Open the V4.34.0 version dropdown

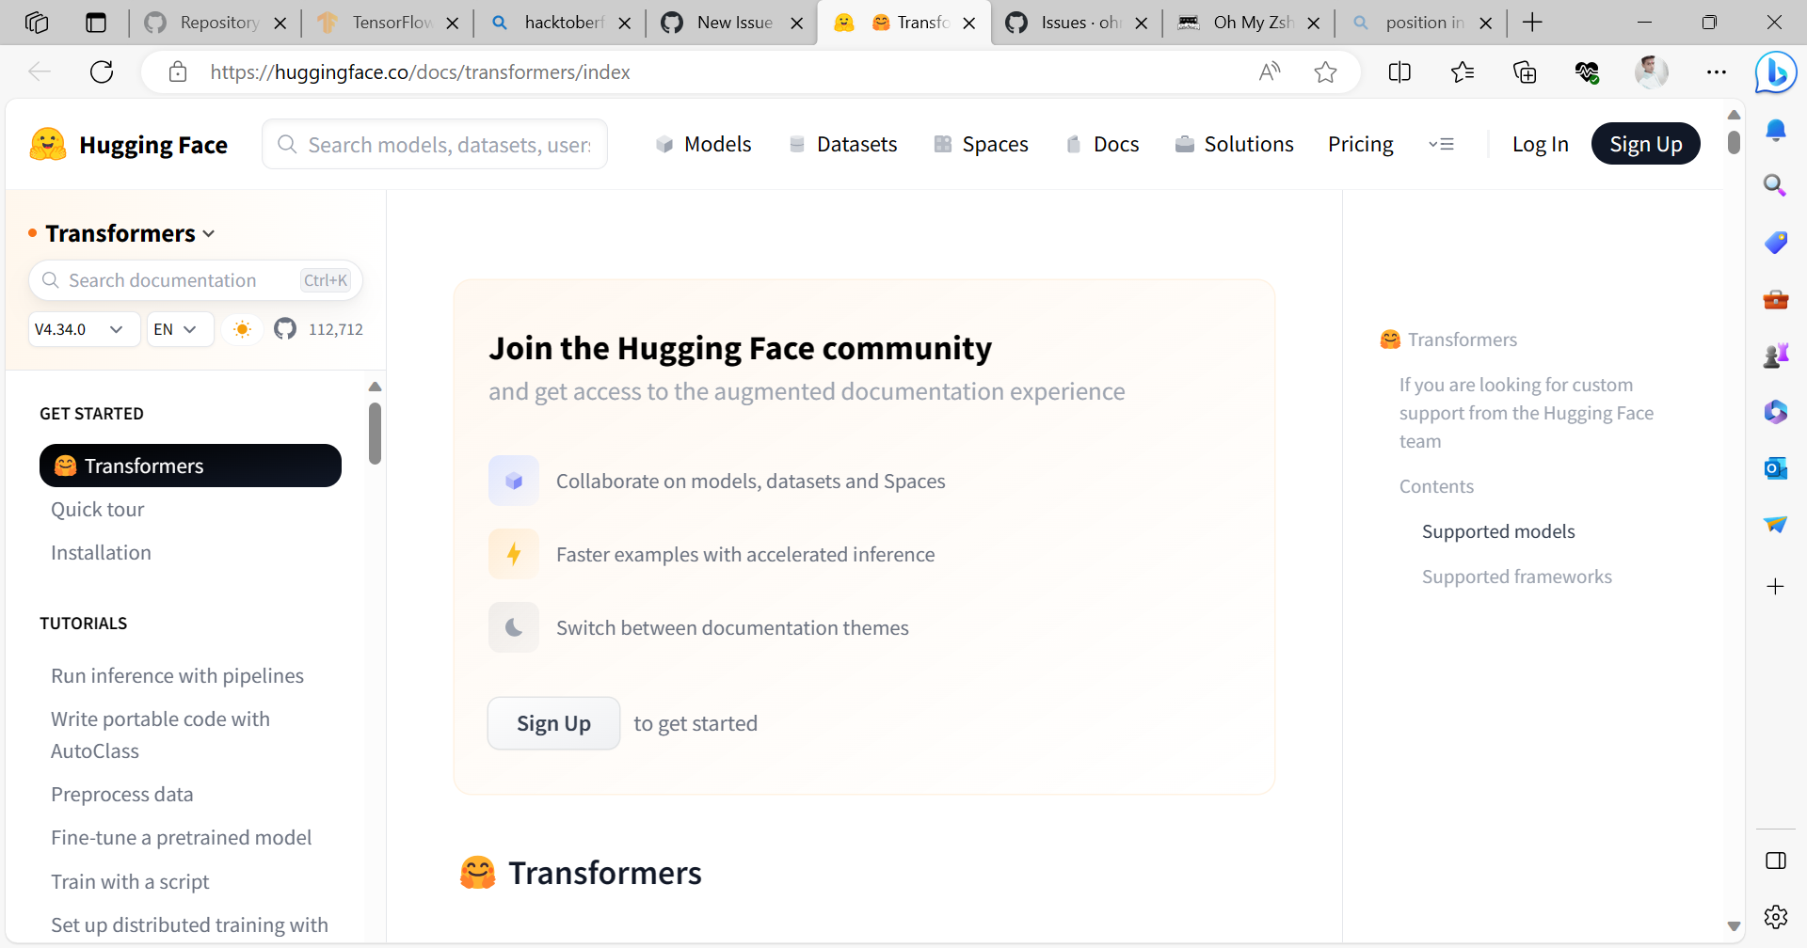click(83, 328)
